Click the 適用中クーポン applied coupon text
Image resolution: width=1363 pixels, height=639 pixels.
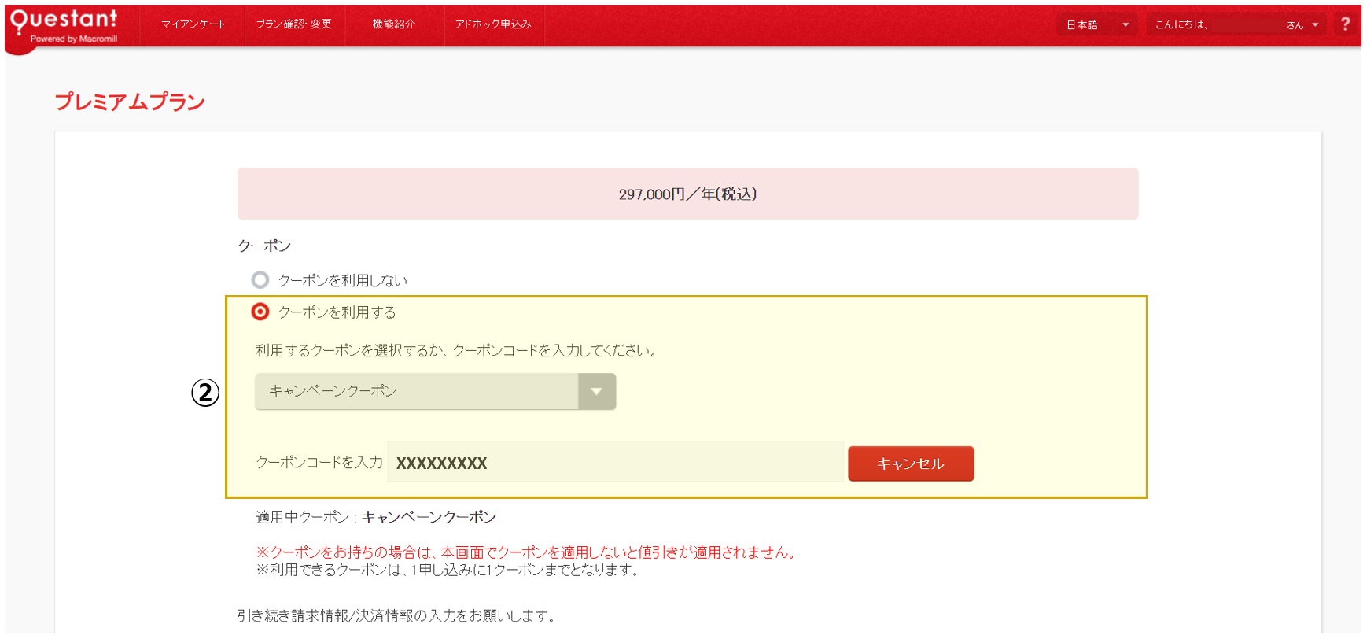tap(376, 517)
